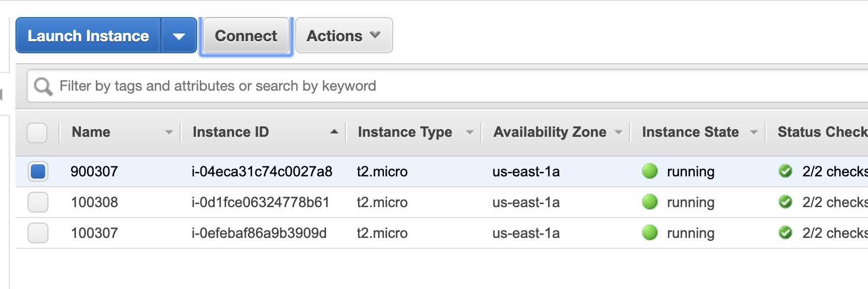The image size is (868, 289).
Task: Uncheck the checkbox for instance 900307
Action: [38, 171]
